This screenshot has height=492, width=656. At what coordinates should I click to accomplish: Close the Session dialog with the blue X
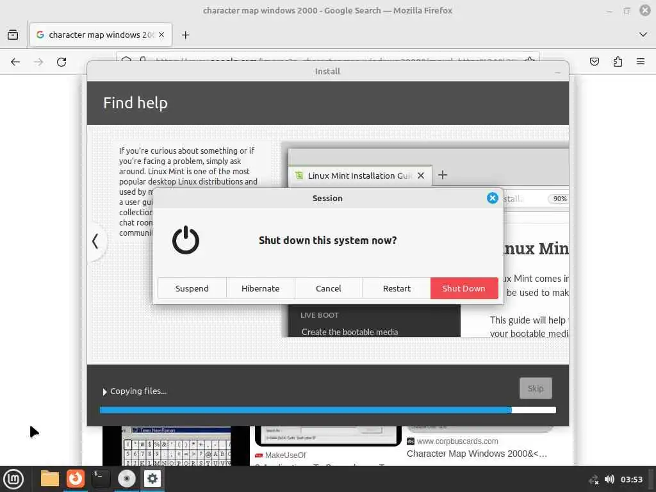tap(493, 198)
